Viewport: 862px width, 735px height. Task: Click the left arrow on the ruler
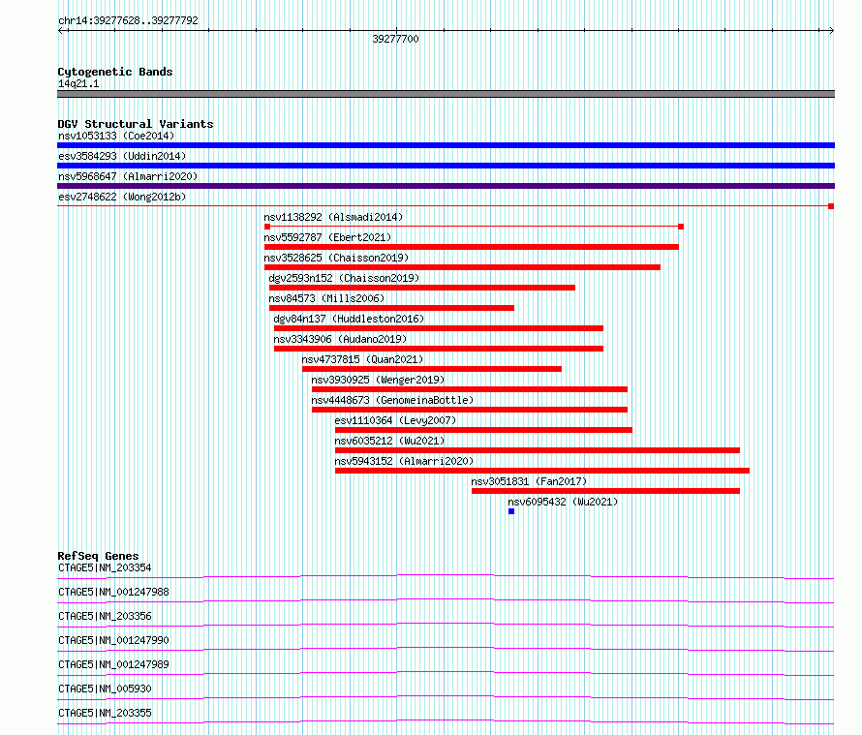[61, 31]
